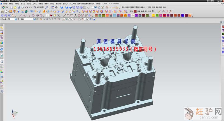Click the Undo arrow icon
Image resolution: width=224 pixels, height=121 pixels.
[27, 7]
